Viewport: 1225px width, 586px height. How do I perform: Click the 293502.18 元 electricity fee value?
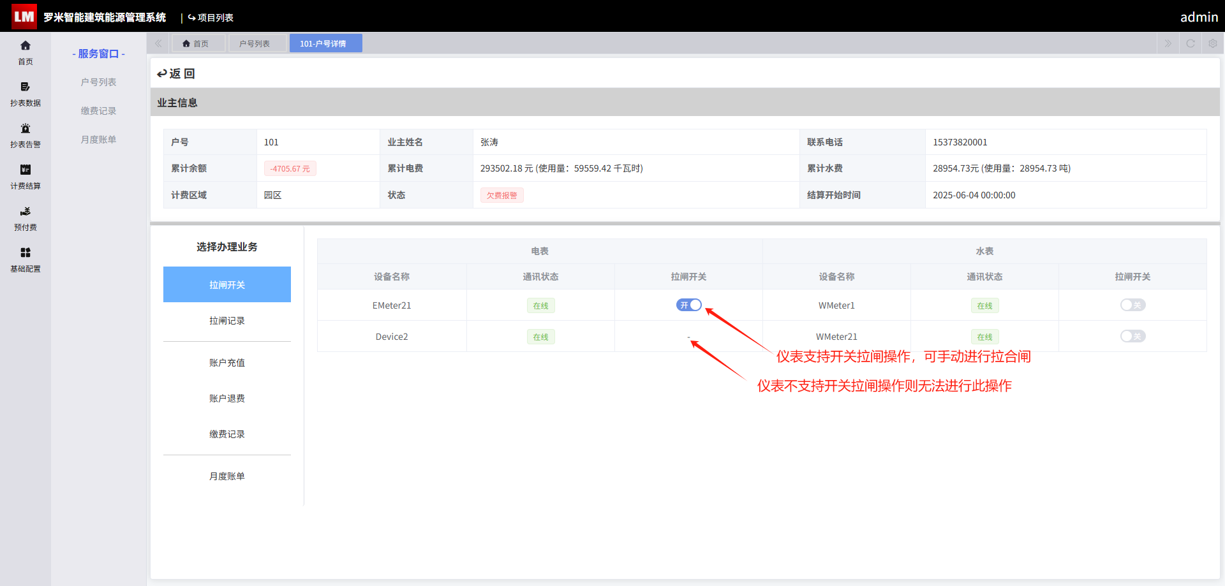(561, 168)
